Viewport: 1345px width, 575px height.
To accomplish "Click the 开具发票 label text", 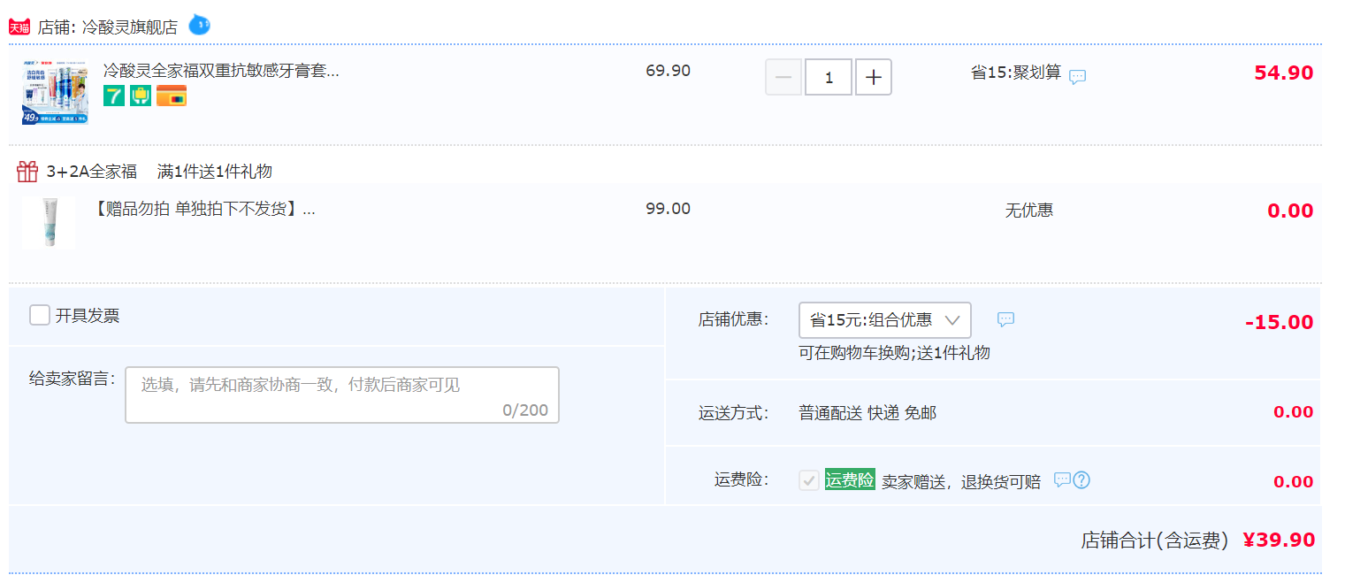I will tap(88, 316).
